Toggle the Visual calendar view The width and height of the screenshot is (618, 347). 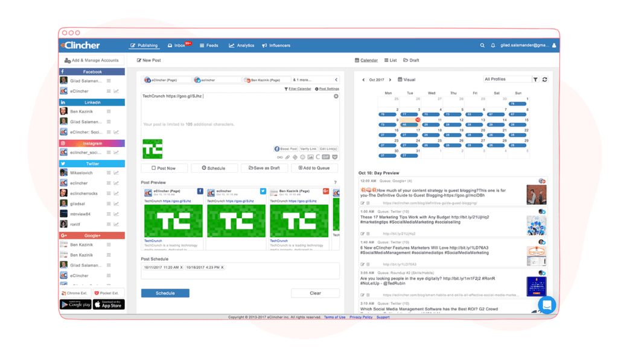pyautogui.click(x=406, y=80)
